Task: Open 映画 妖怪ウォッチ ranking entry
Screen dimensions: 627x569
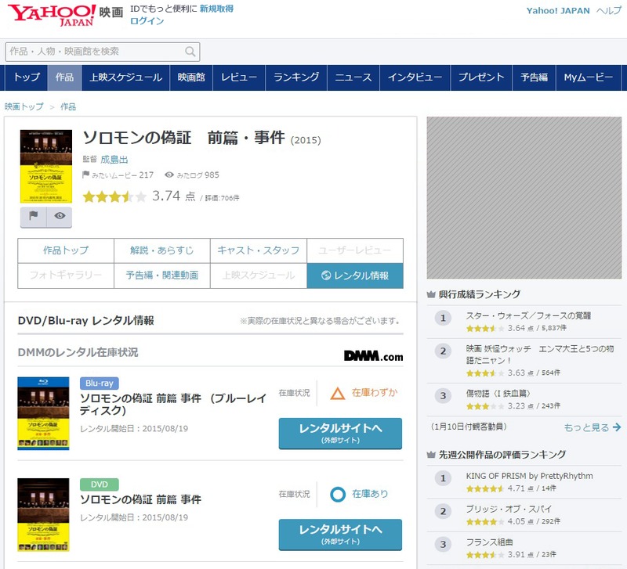Action: (540, 355)
